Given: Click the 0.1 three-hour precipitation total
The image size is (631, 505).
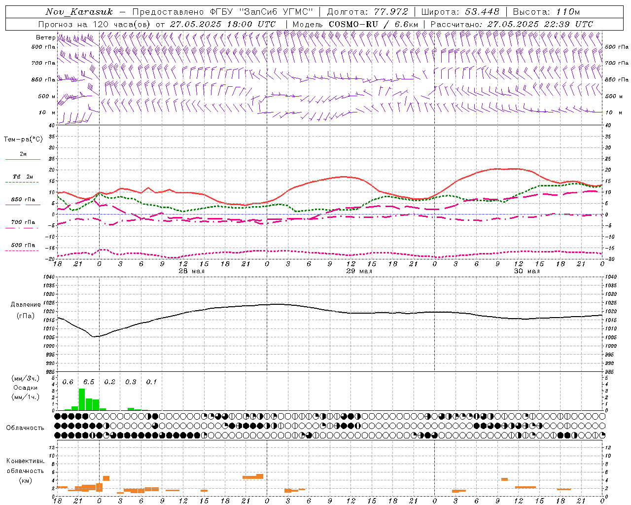Looking at the screenshot, I should pyautogui.click(x=151, y=382).
